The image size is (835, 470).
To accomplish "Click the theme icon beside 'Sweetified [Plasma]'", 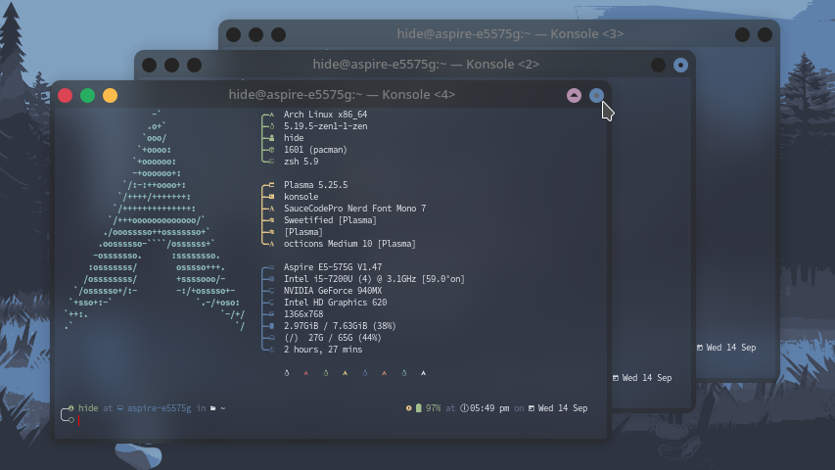I will 271,220.
